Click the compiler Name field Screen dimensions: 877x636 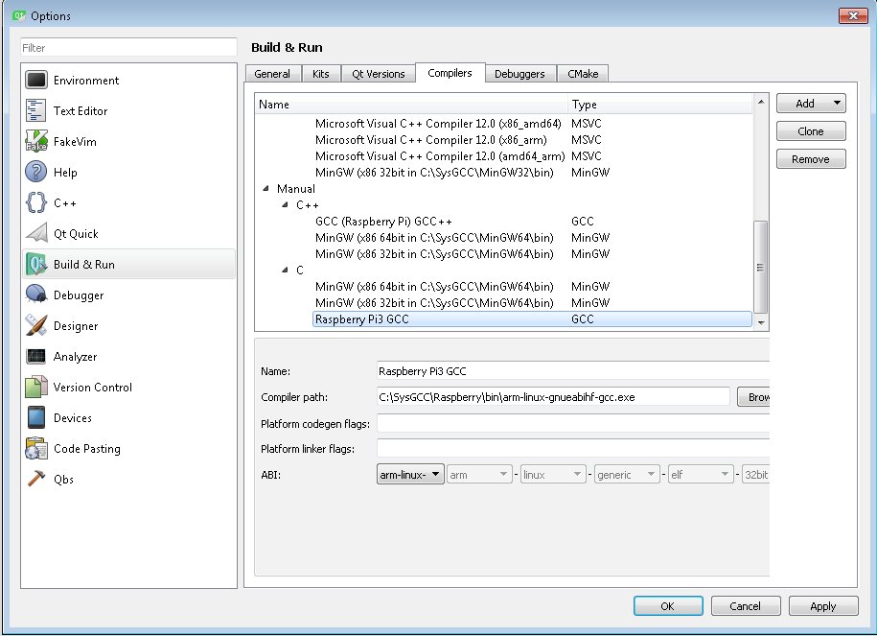[573, 370]
